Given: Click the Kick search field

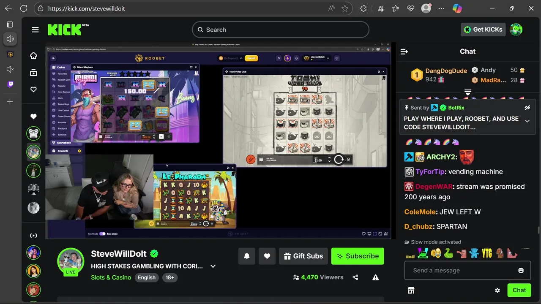Looking at the screenshot, I should (281, 30).
